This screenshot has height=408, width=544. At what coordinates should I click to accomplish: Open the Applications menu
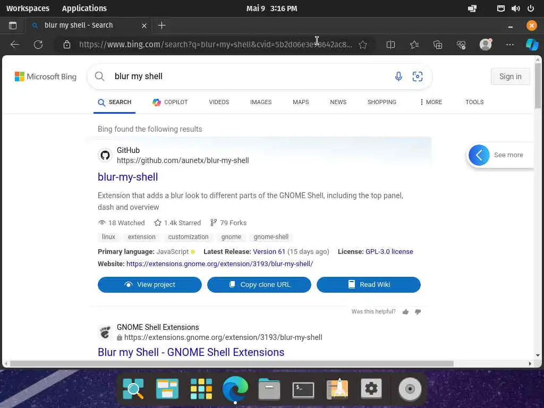click(84, 8)
